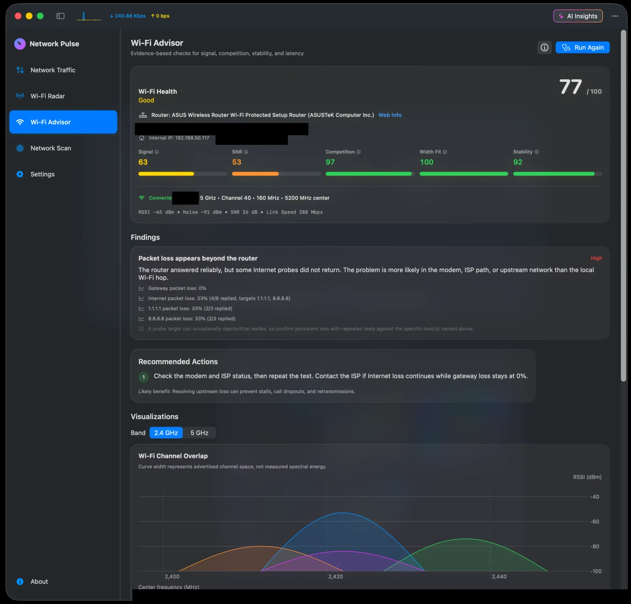The height and width of the screenshot is (604, 631).
Task: Click the Internet packet loss chart icon
Action: pos(141,298)
